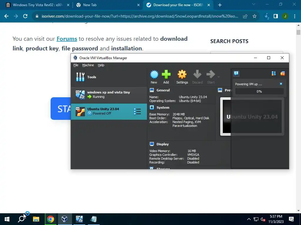
Task: Open the Help menu in VirtualBox
Action: coord(101,65)
